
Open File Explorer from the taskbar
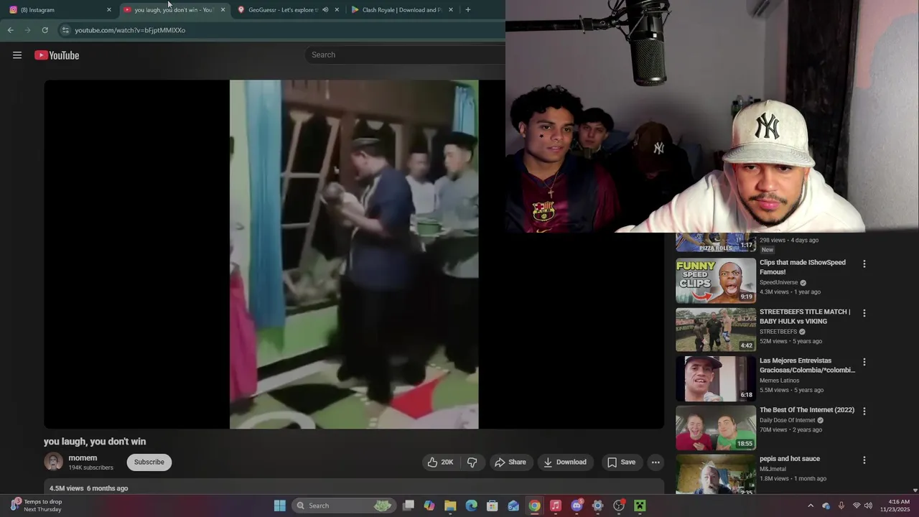450,506
